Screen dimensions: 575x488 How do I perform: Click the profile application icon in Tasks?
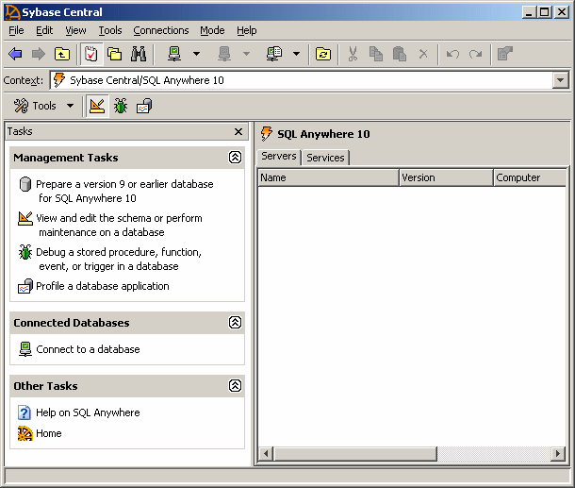tap(25, 286)
